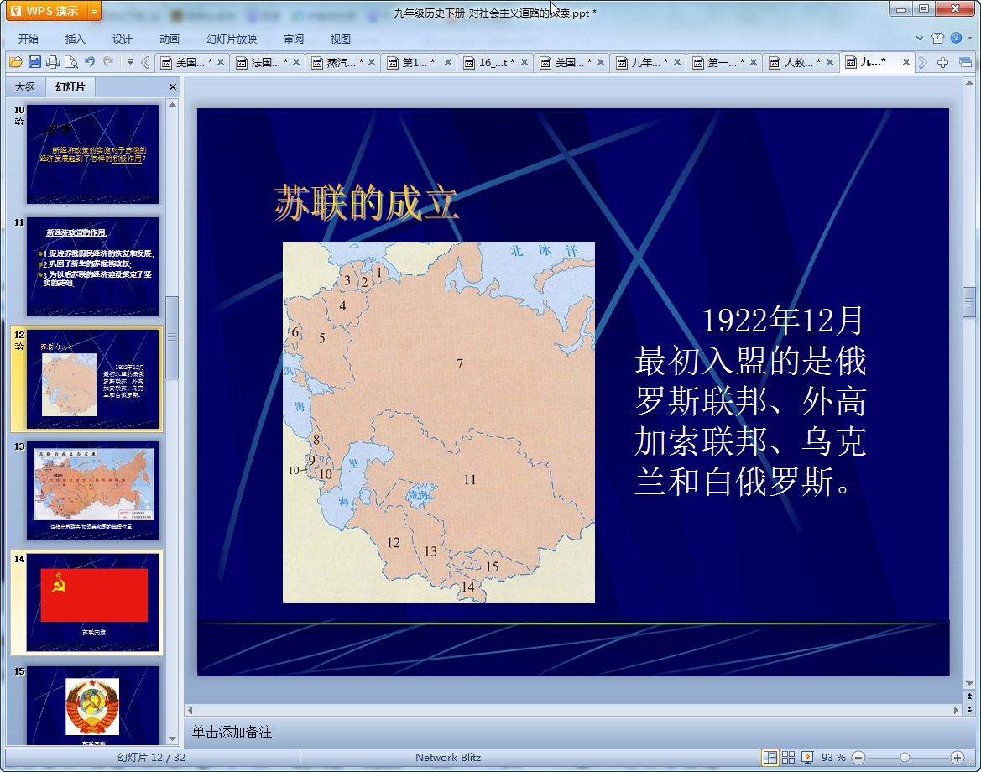Open the 插入 menu
Screen dimensions: 981x772
click(x=75, y=39)
